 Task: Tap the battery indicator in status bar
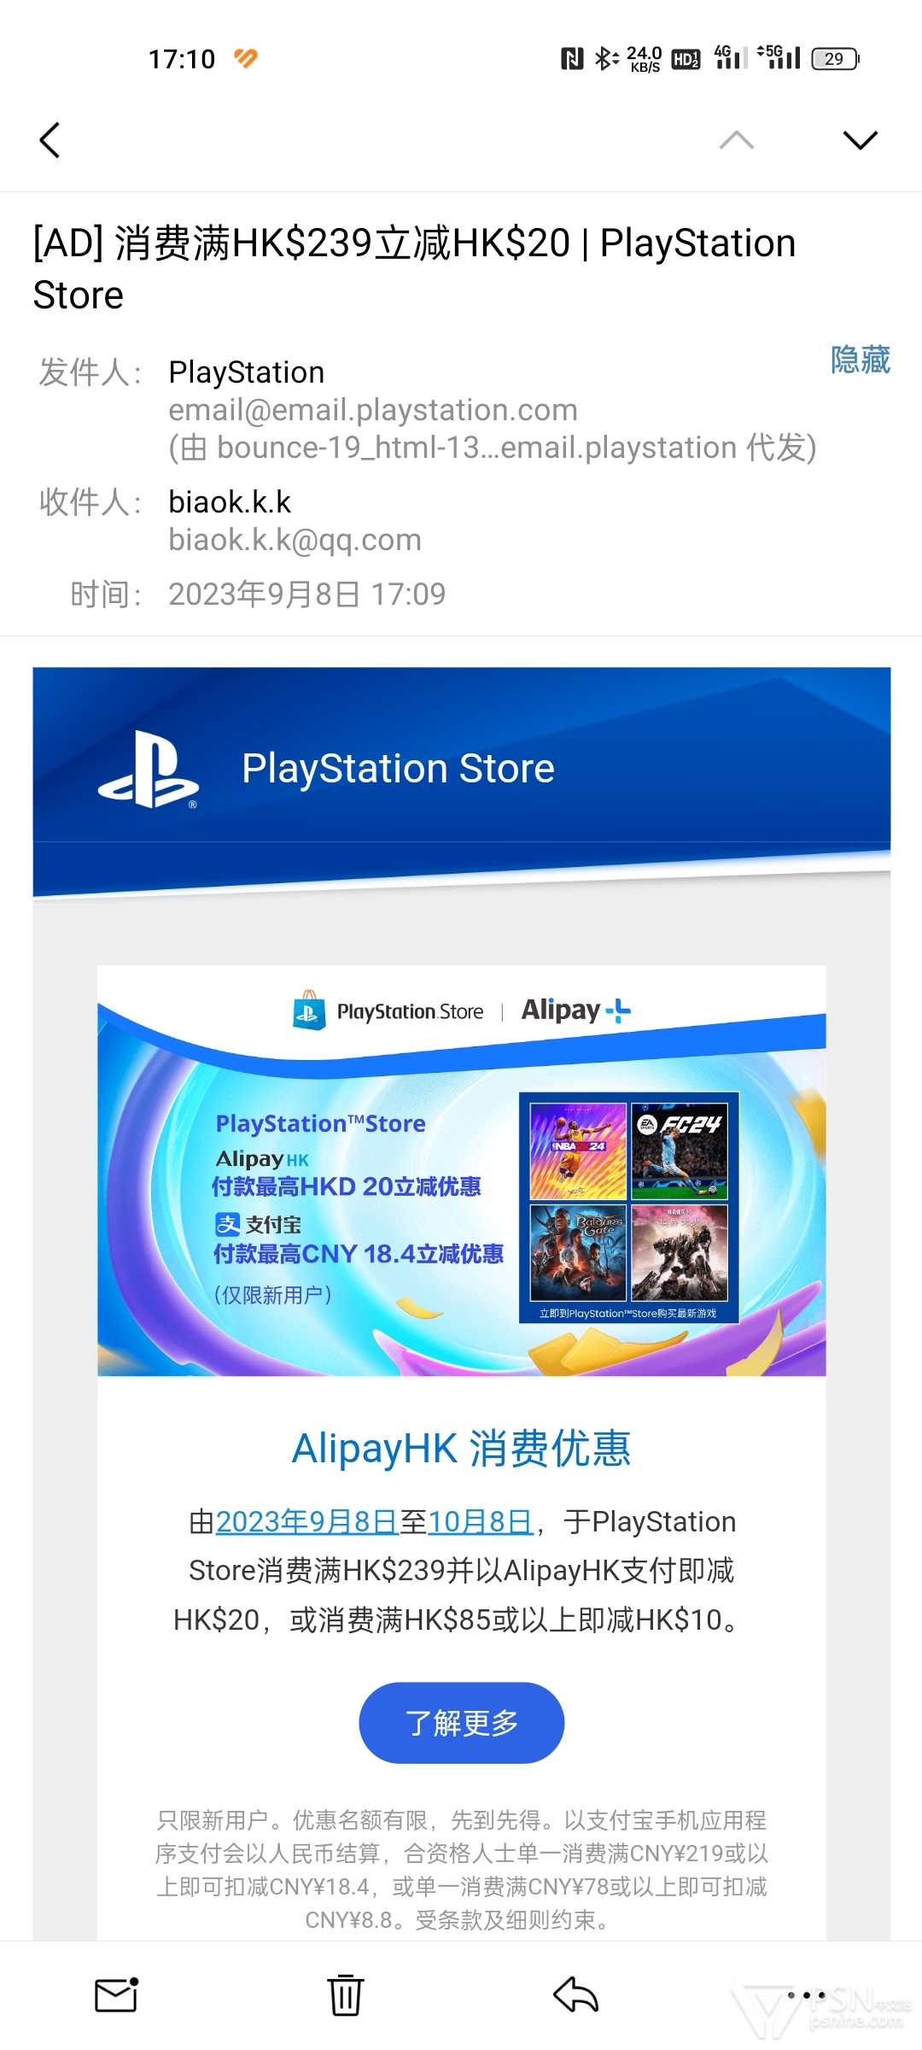(836, 59)
